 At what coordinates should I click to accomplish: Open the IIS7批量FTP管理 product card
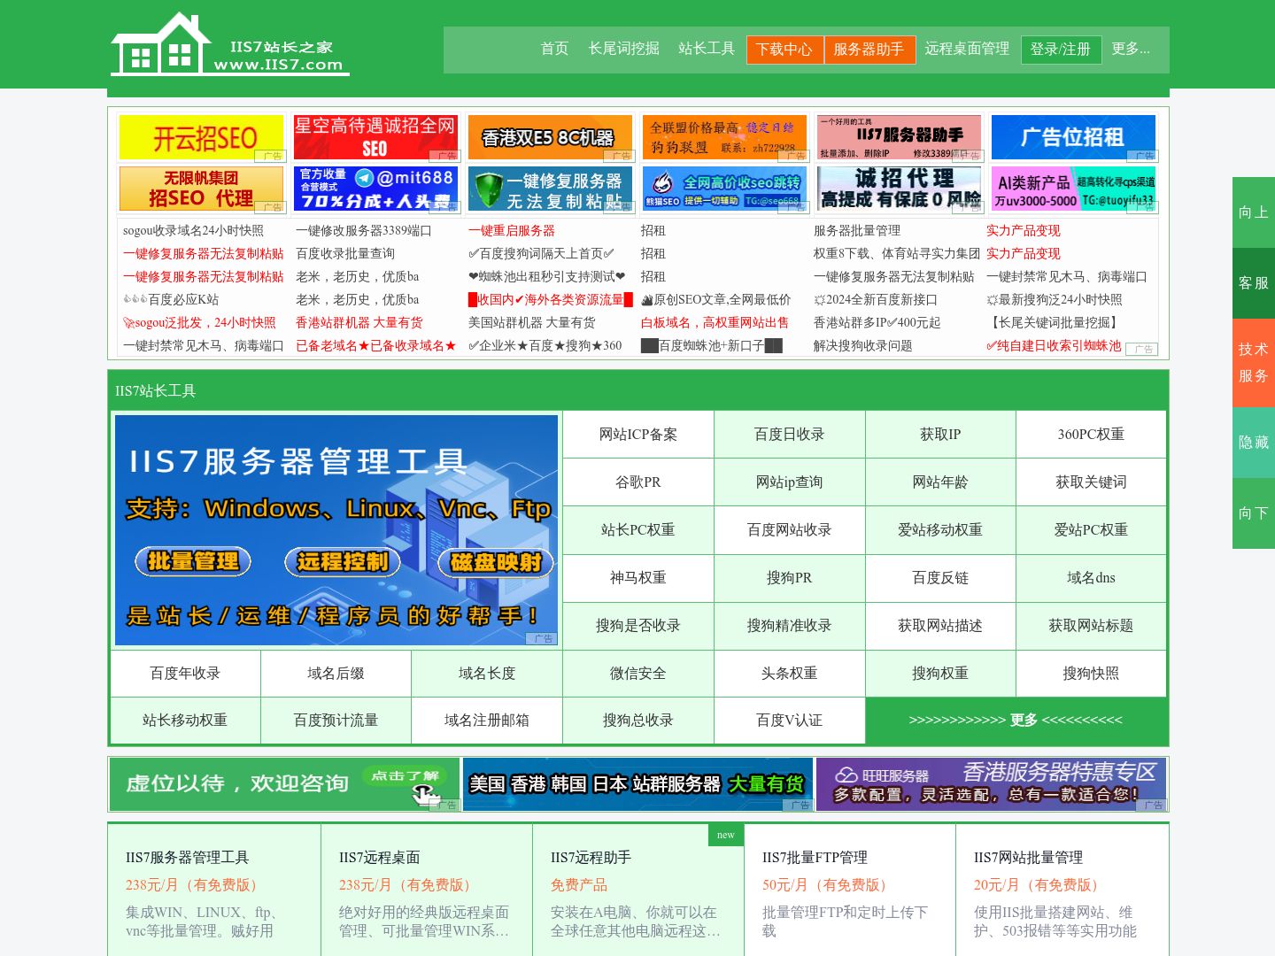(850, 890)
